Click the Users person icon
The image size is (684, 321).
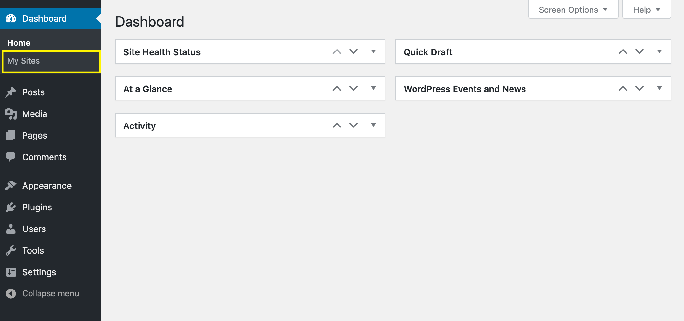[11, 229]
